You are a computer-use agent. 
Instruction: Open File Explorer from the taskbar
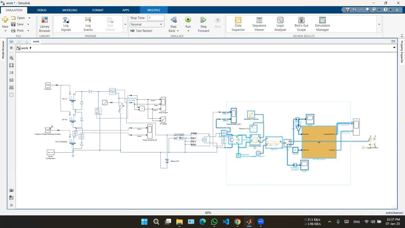179,222
